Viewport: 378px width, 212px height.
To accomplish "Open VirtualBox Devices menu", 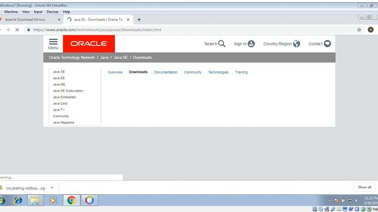I will 53,12.
